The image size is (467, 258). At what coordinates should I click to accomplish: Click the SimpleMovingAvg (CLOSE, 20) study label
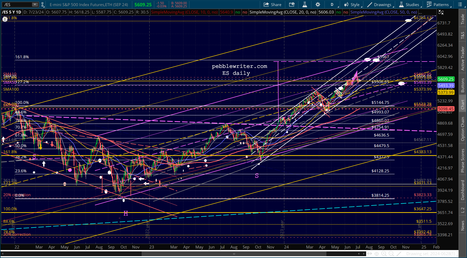coord(283,12)
